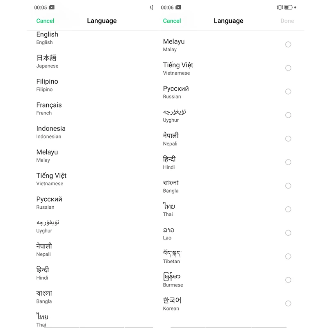
Task: Select the radio button next to Russian
Action: (x=288, y=91)
